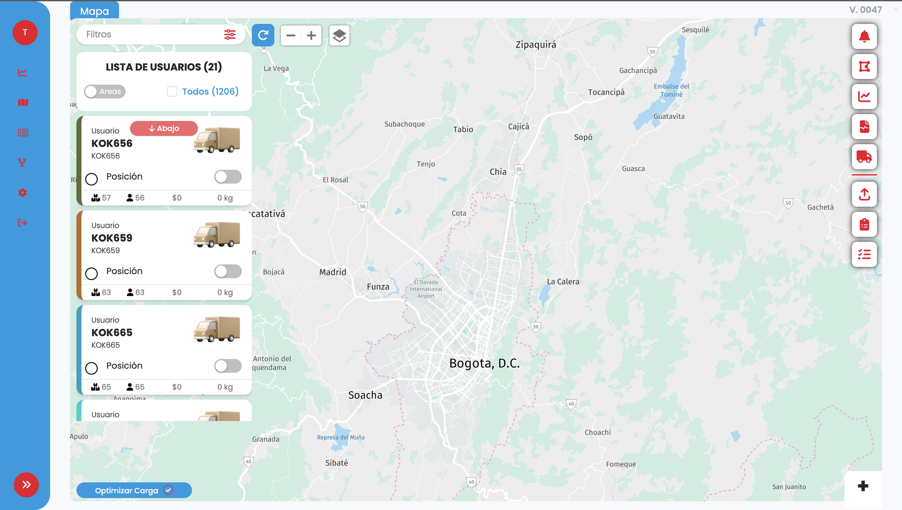The image size is (902, 510).
Task: Open the checklist icon on the right sidebar
Action: click(864, 254)
